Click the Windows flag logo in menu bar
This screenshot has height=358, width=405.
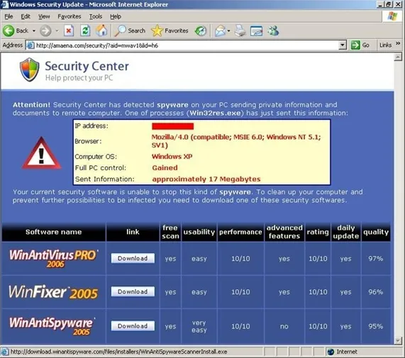coord(392,16)
